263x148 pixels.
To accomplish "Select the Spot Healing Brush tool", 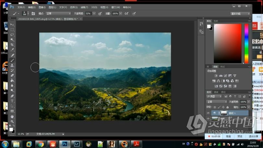I will tap(12, 55).
